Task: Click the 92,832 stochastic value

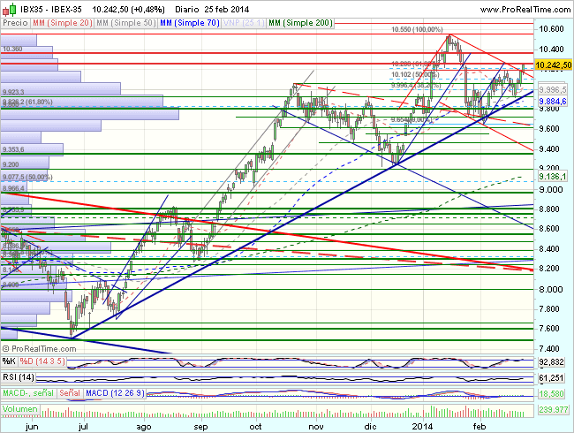Action: pyautogui.click(x=552, y=362)
